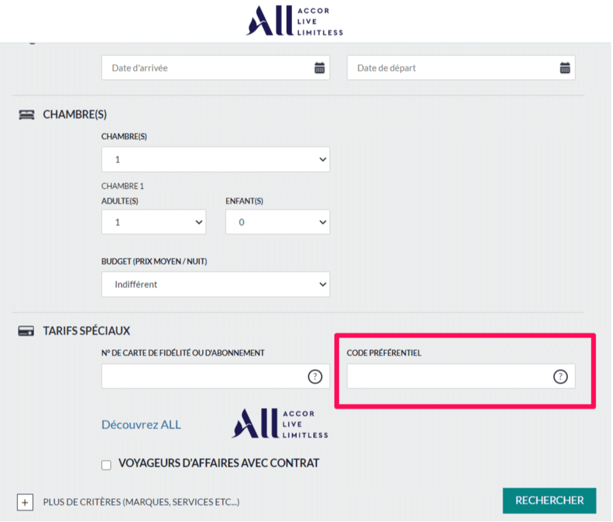Click the ALL Accor Live Limitless logo below loyalty field
The width and height of the screenshot is (613, 522).
(x=280, y=424)
